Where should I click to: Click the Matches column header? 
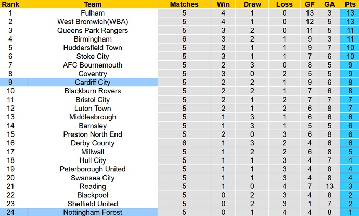pos(184,4)
